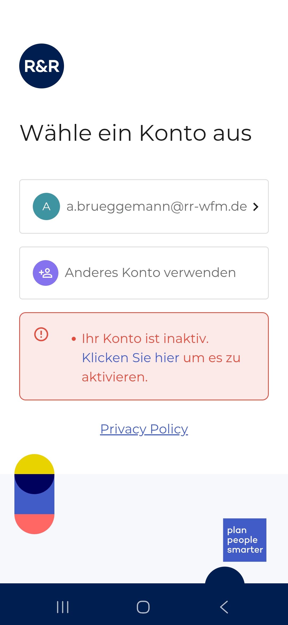Expand the account chevron arrow
Viewport: 288px width, 625px height.
click(x=256, y=207)
